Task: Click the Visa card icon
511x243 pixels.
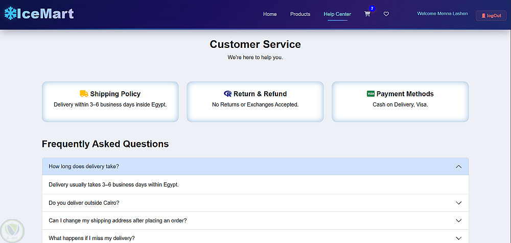Action: coord(371,94)
